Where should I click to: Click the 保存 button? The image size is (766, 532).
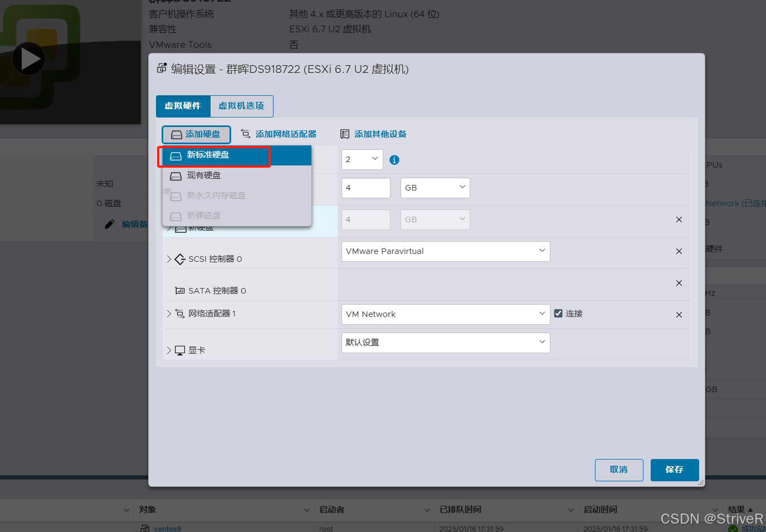(x=675, y=470)
